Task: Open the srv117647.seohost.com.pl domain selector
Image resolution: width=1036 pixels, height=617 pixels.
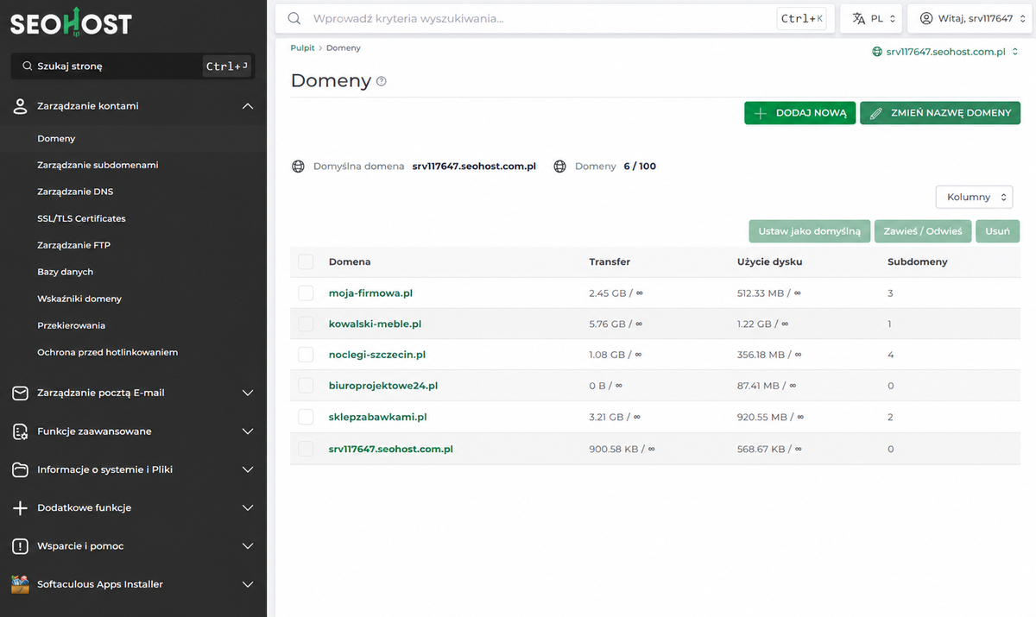Action: point(945,52)
